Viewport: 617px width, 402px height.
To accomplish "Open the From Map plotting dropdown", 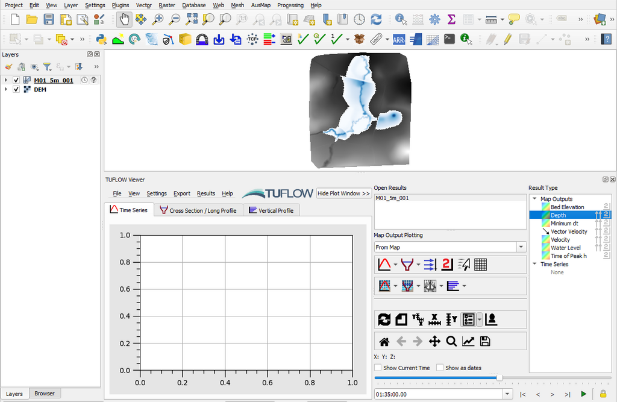I will click(x=521, y=247).
